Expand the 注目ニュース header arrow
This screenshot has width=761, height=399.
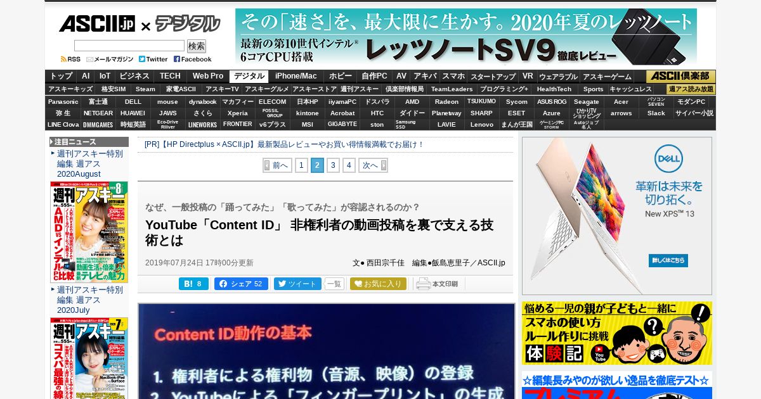coord(52,142)
